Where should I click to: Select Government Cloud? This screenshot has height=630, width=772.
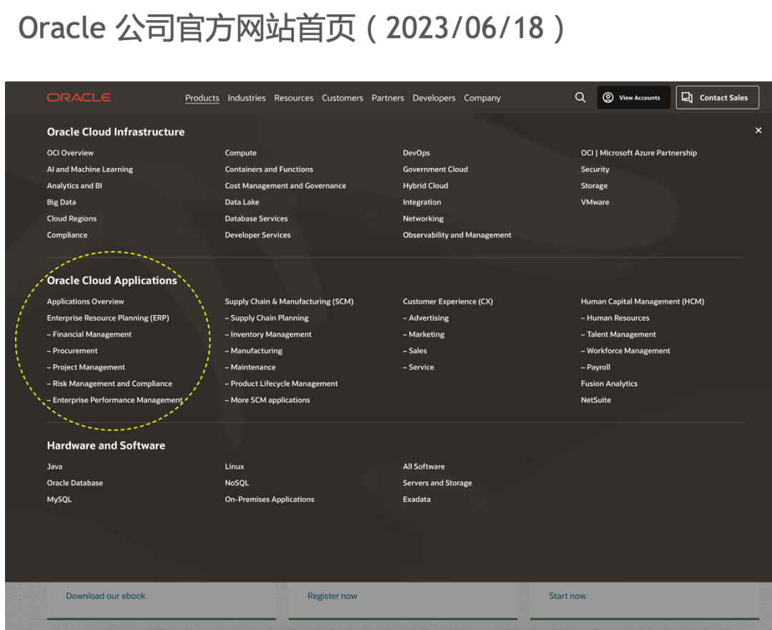point(436,169)
